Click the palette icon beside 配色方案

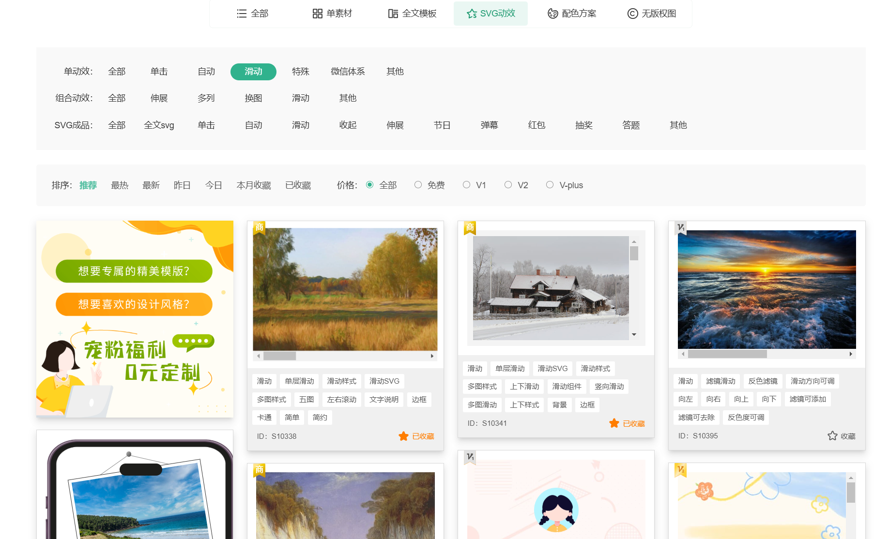point(552,14)
